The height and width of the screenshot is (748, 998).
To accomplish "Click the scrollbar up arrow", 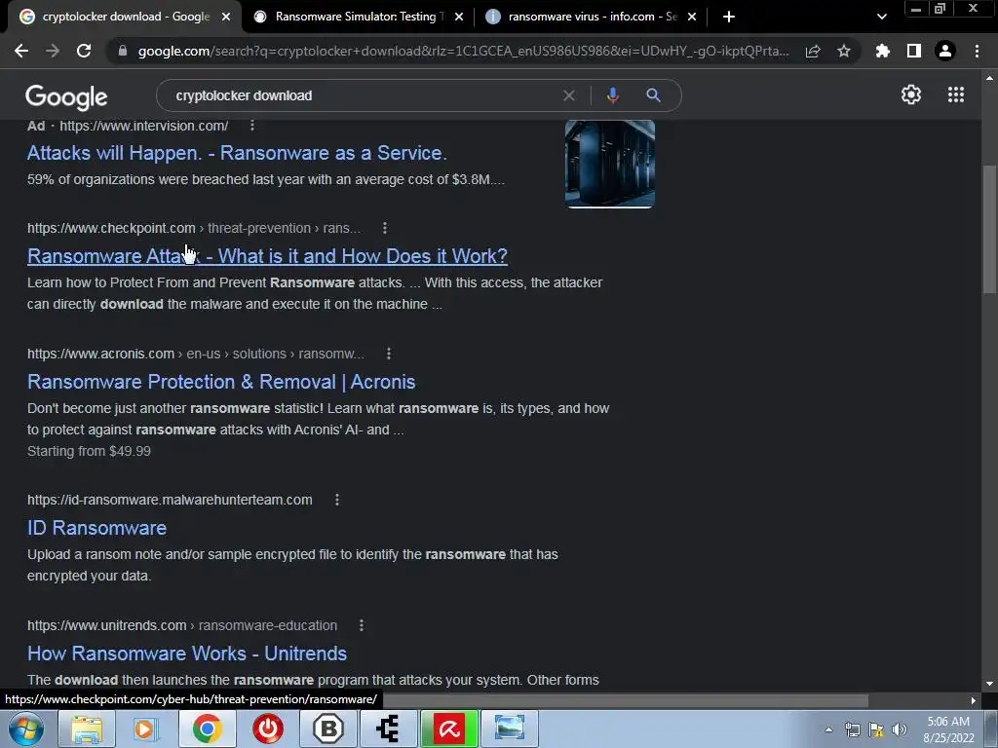I will click(989, 78).
